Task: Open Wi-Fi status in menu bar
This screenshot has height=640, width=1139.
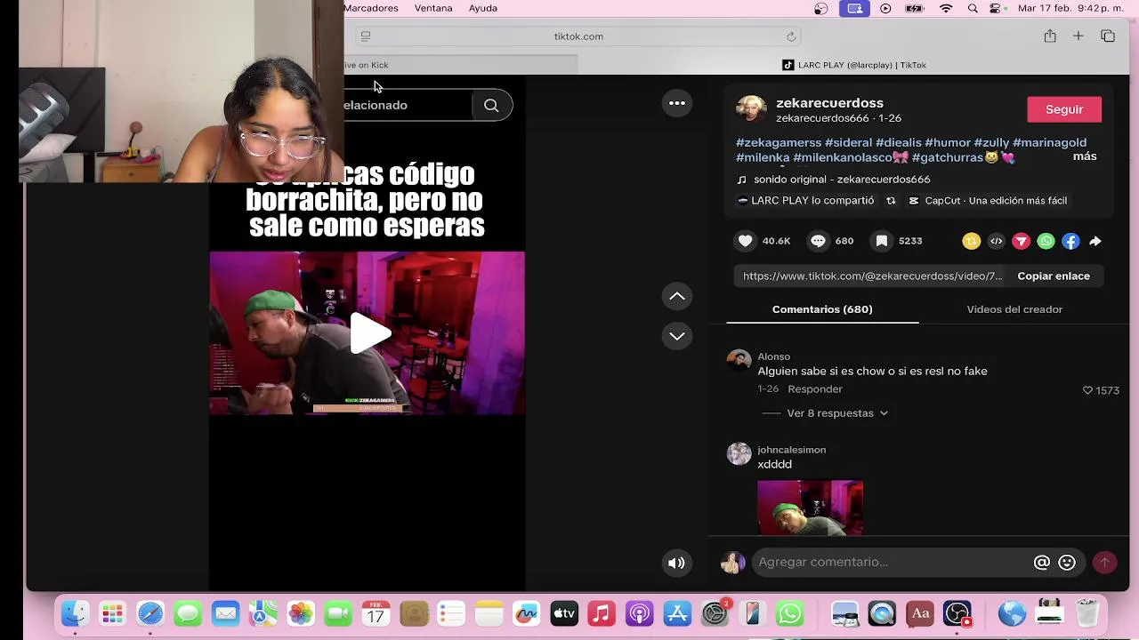Action: point(946,8)
